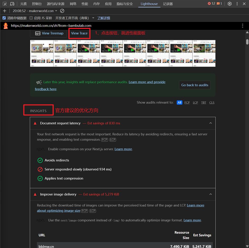Switch to the 控制台 tab
The image size is (249, 248).
37,4
